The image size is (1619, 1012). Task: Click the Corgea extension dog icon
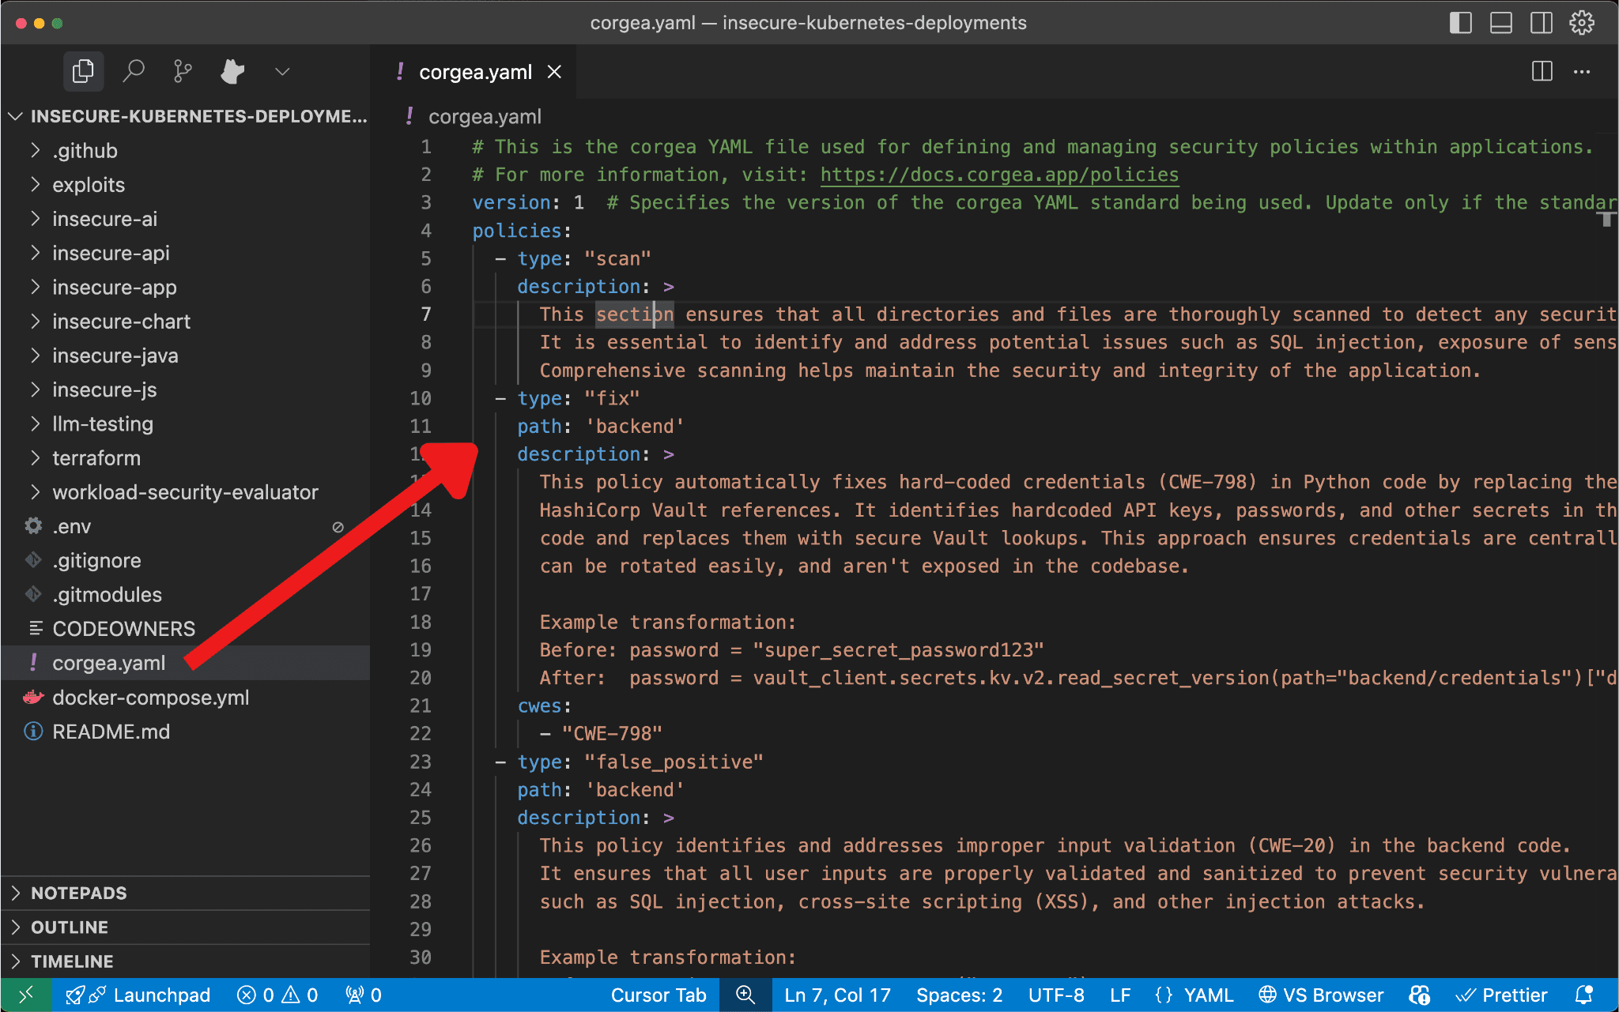(x=232, y=72)
